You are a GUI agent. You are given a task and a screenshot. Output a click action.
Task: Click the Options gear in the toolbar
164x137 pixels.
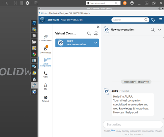pyautogui.click(x=27, y=3)
